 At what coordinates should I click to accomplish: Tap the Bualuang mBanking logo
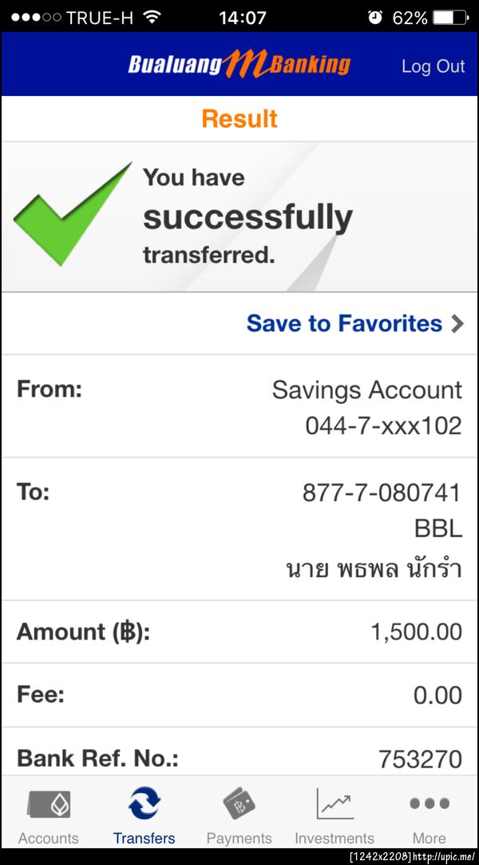pyautogui.click(x=239, y=65)
